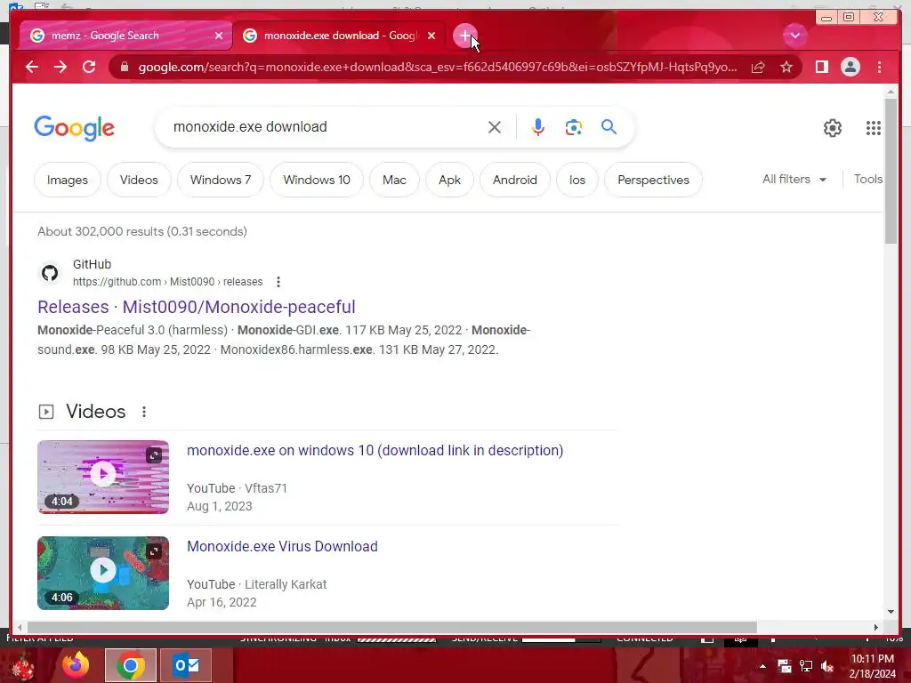Screen dimensions: 911x683
Task: Select the Perspectives filter chip
Action: point(654,180)
